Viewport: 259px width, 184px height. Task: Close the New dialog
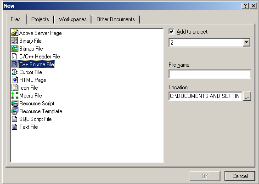pos(253,6)
